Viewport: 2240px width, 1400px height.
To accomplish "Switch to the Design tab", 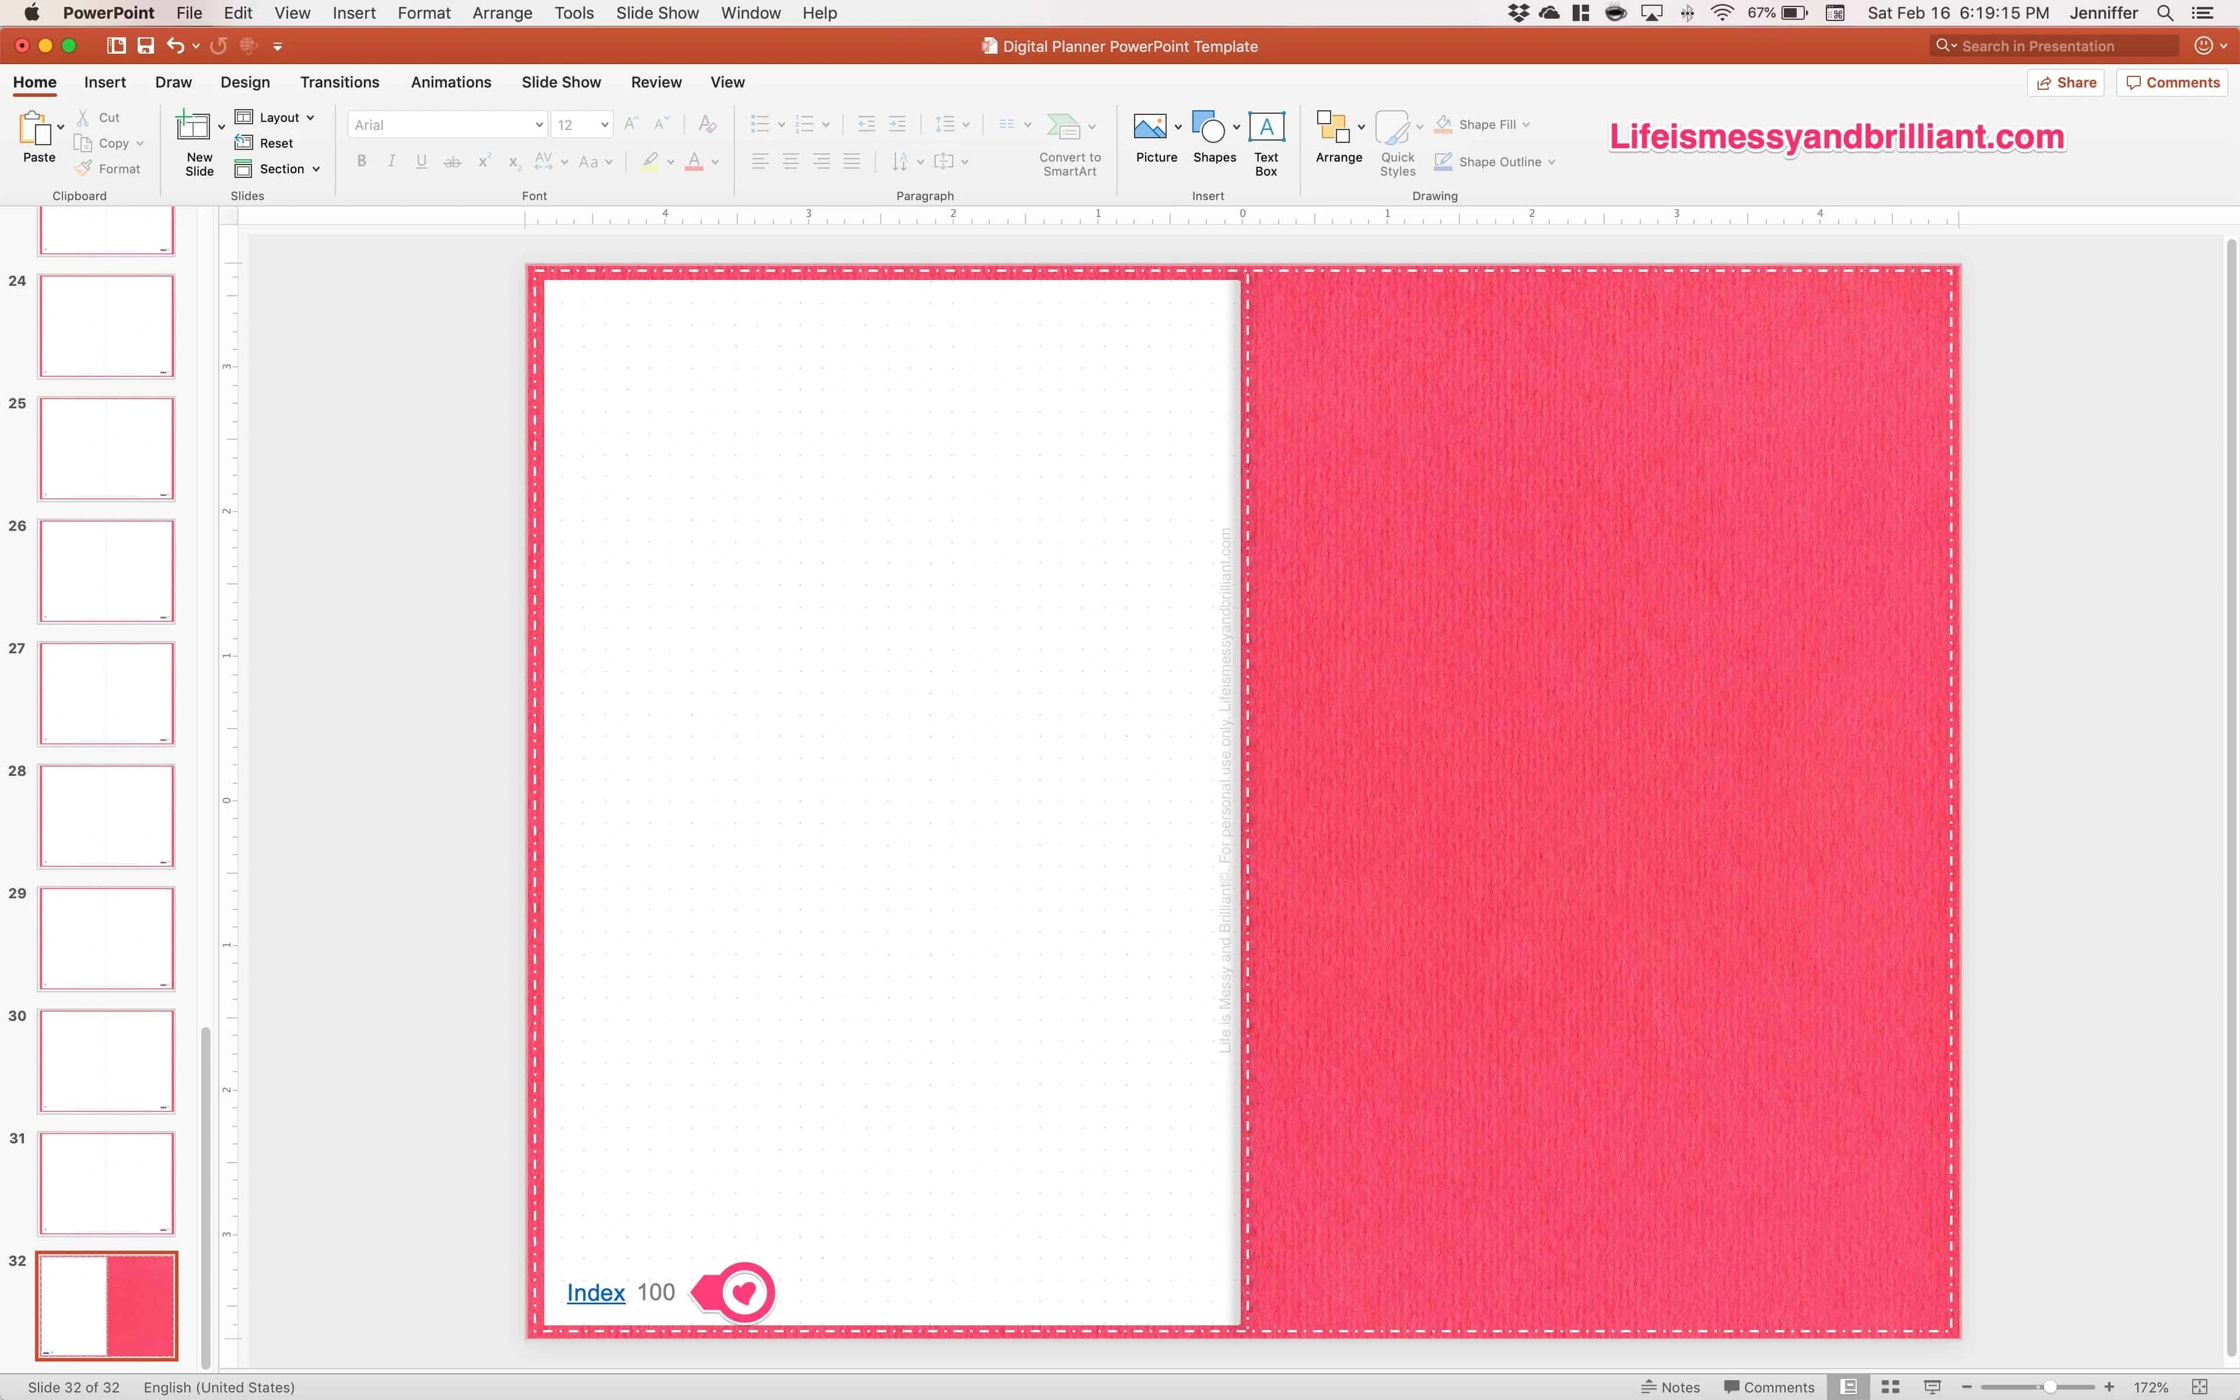I will (x=245, y=82).
